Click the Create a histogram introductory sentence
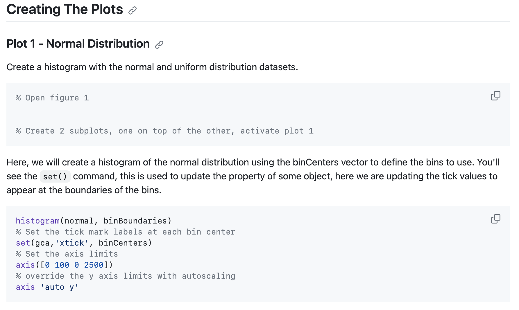The width and height of the screenshot is (519, 310). (x=152, y=67)
